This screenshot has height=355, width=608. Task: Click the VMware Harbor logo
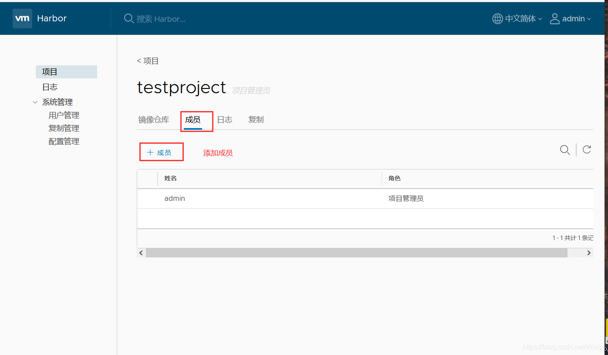coord(22,18)
